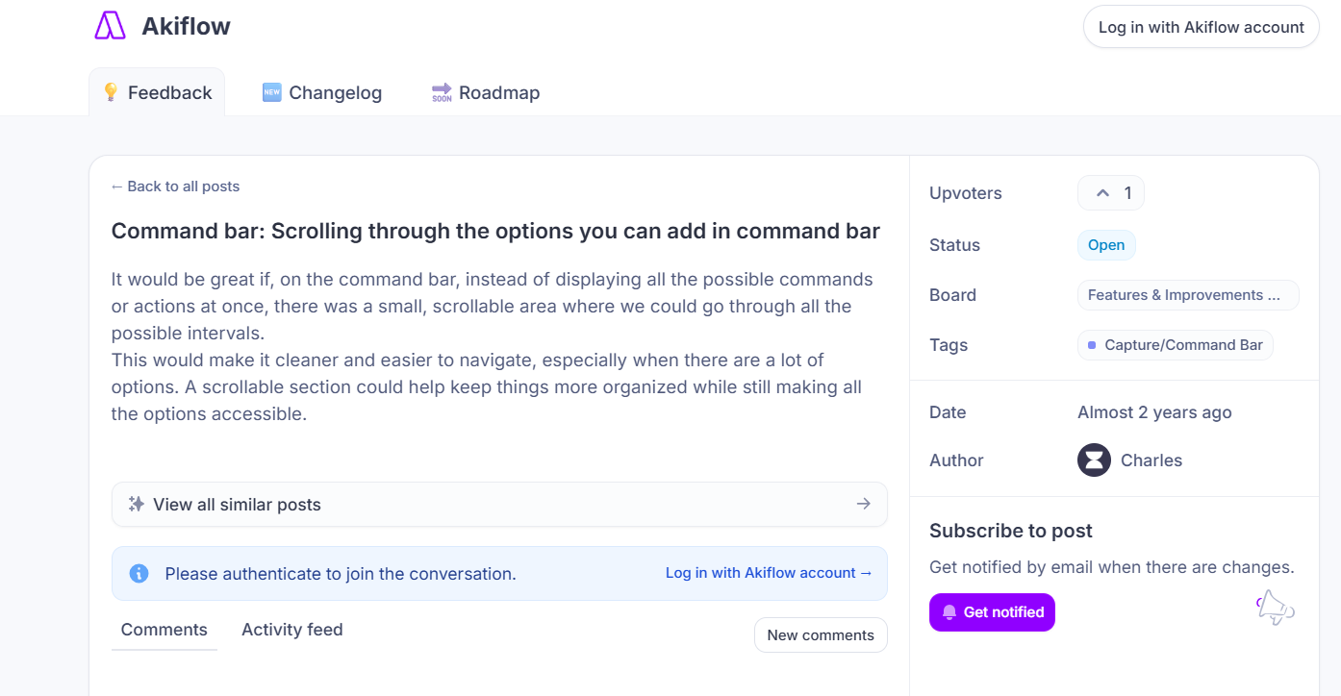Viewport: 1341px width, 696px height.
Task: Click the blue info icon in authenticate banner
Action: click(139, 574)
